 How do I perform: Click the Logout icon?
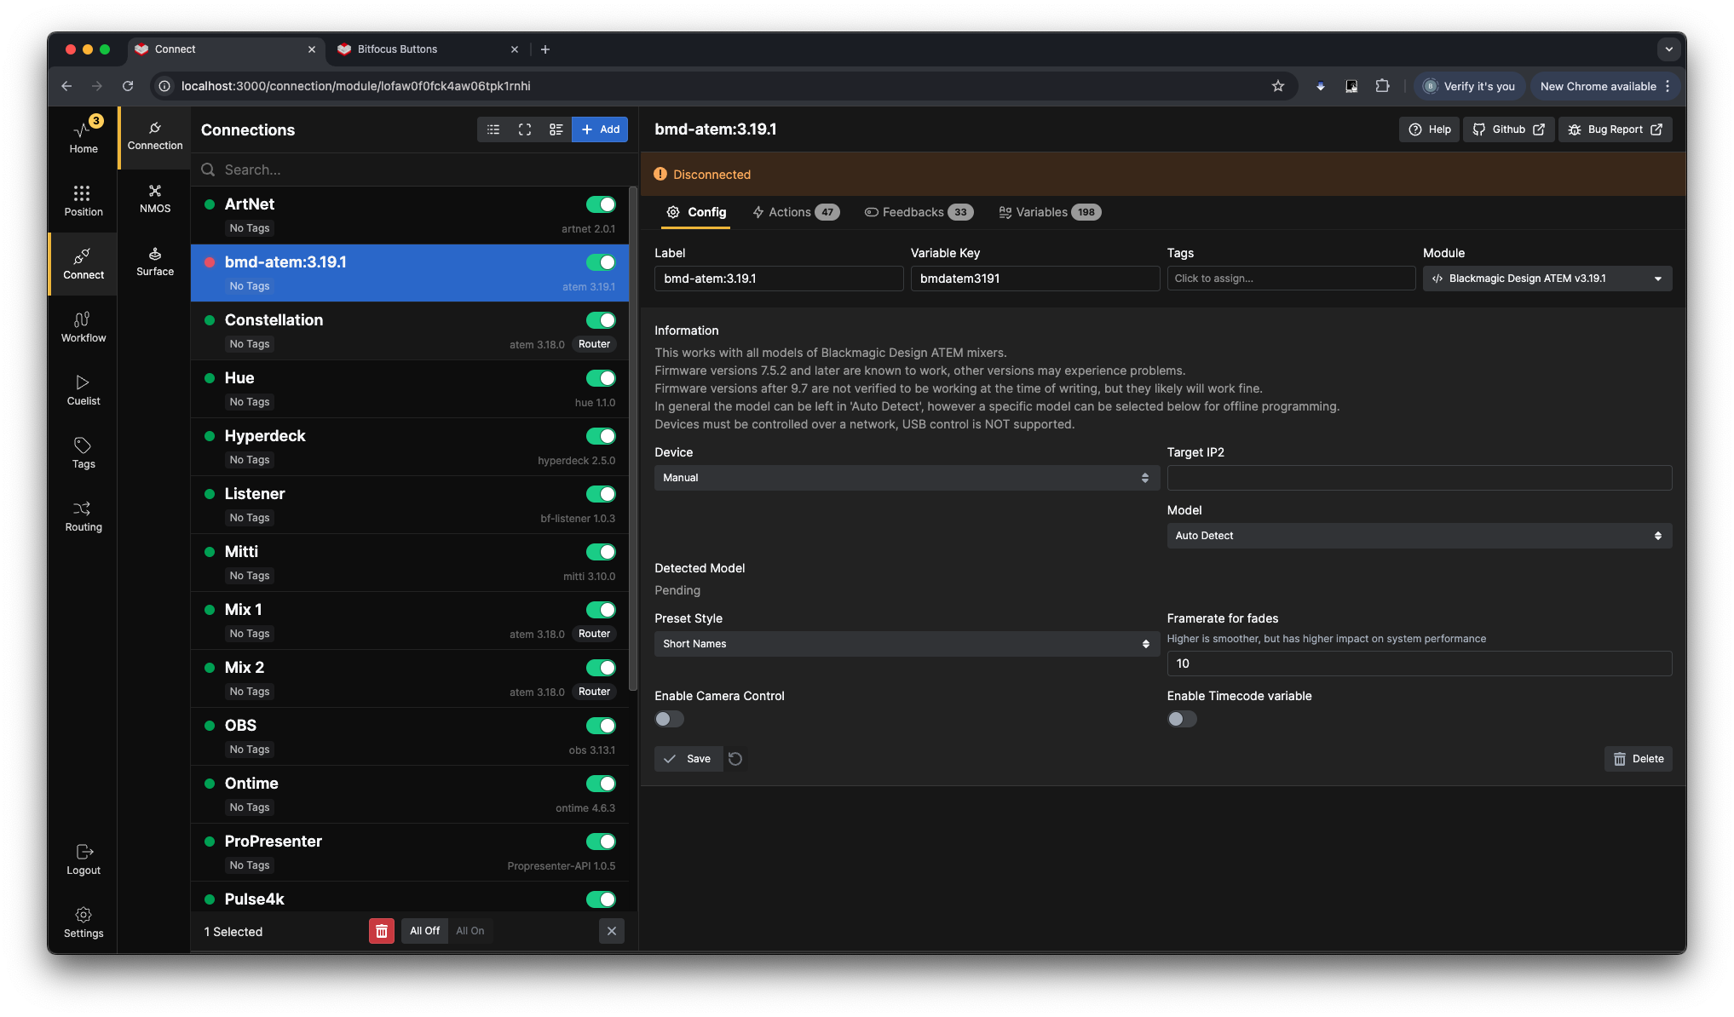coord(84,852)
